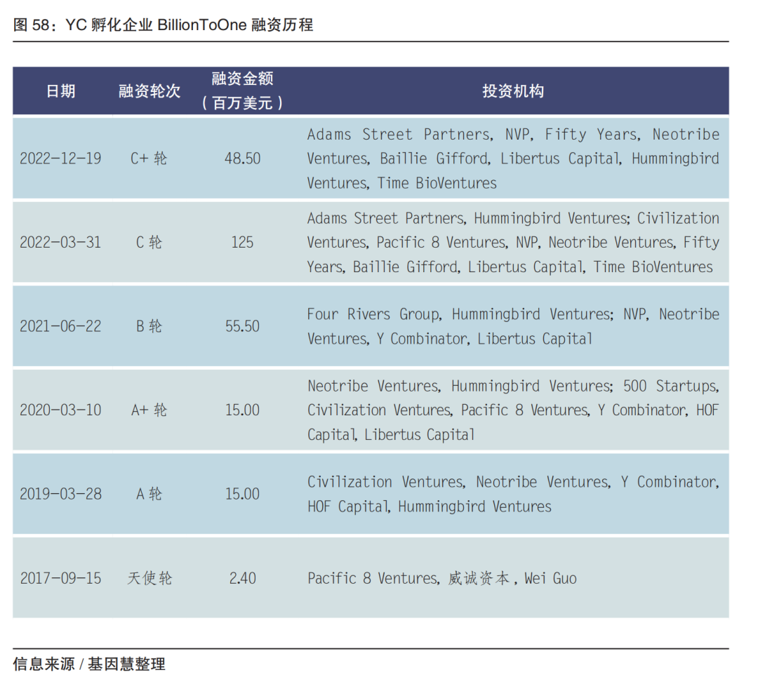Click the 'C+ 轮' round cell
Screen dimensions: 758x691
(149, 159)
